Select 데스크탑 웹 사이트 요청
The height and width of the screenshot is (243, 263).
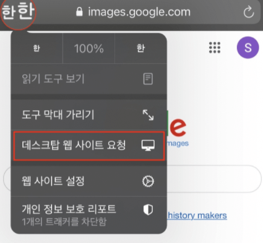pos(89,146)
